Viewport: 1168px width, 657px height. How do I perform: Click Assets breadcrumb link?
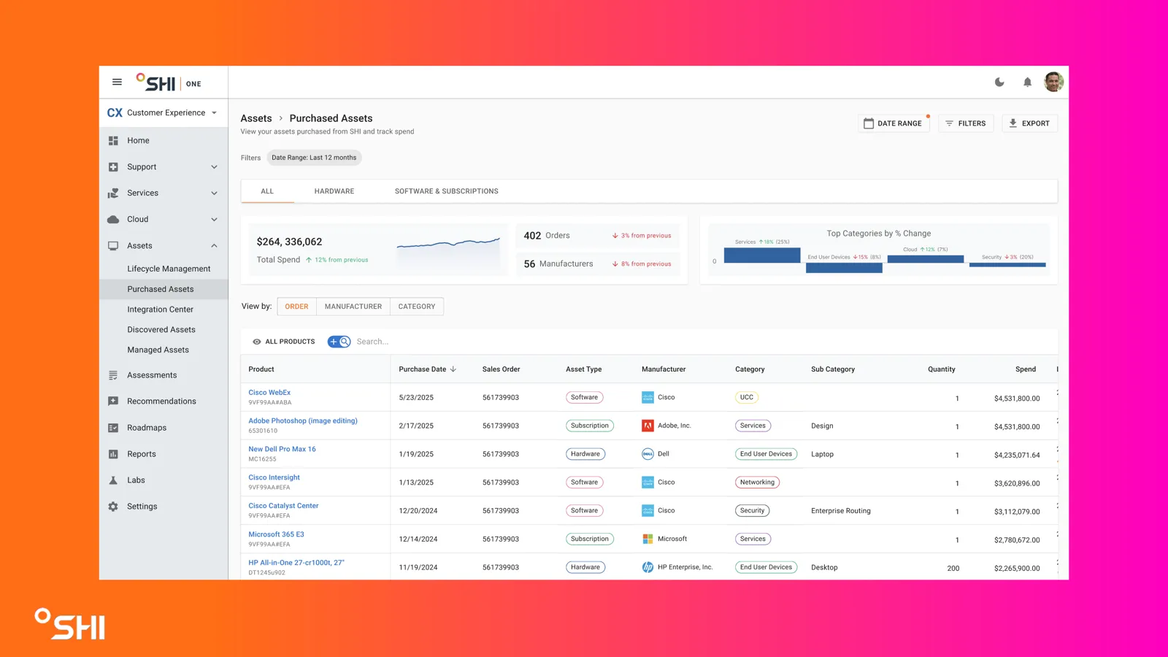[256, 118]
